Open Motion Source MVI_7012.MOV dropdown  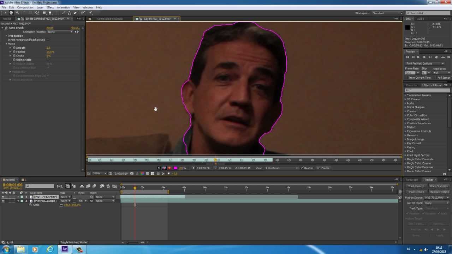tap(437, 198)
